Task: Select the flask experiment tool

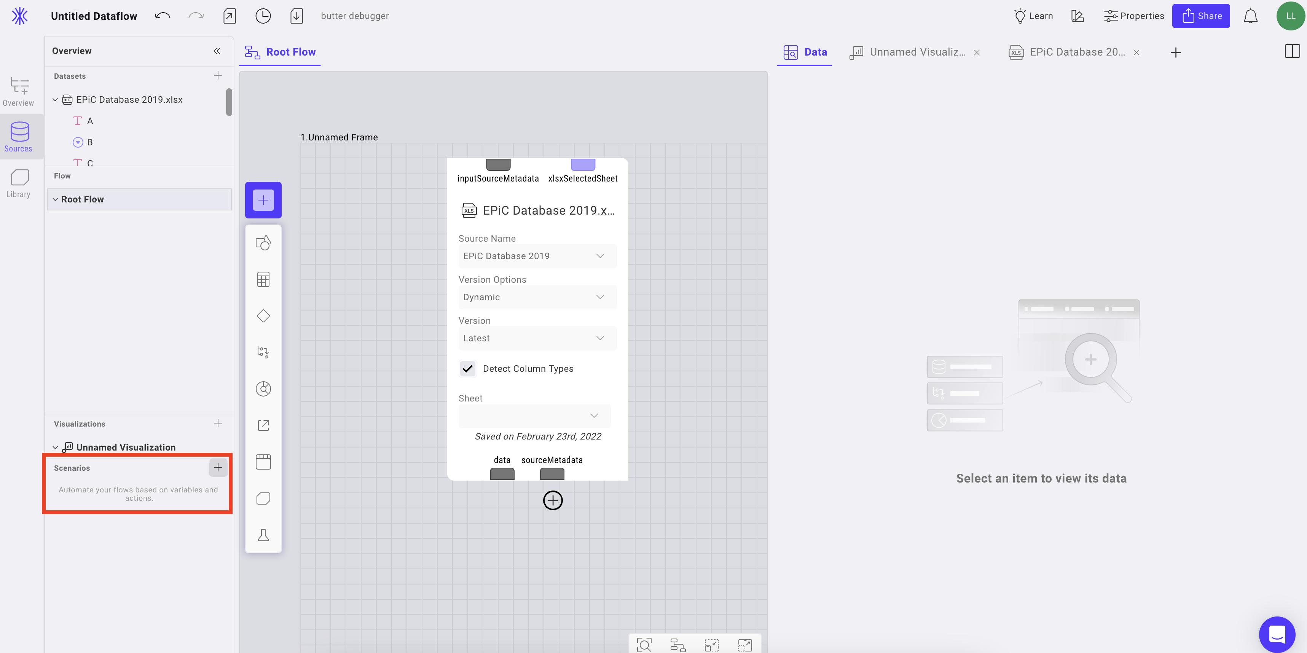Action: [x=263, y=535]
